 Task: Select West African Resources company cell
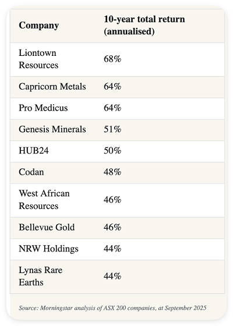[44, 200]
